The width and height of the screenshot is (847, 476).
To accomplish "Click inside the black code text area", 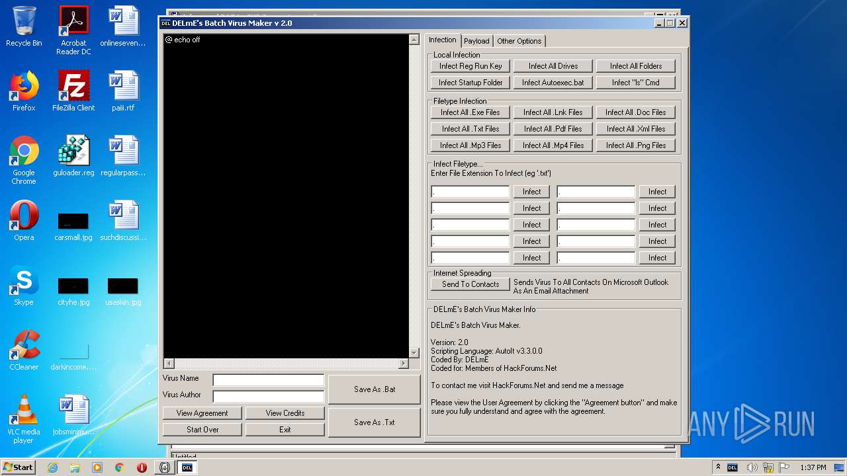I will (286, 196).
